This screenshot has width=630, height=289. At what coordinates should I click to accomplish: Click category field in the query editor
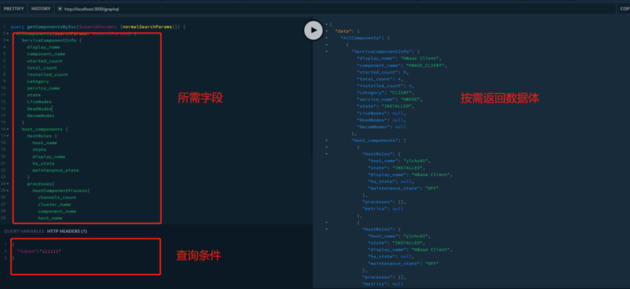(x=38, y=82)
